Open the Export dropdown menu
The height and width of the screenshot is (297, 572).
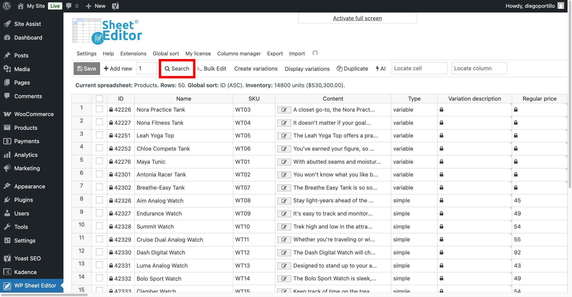[275, 54]
